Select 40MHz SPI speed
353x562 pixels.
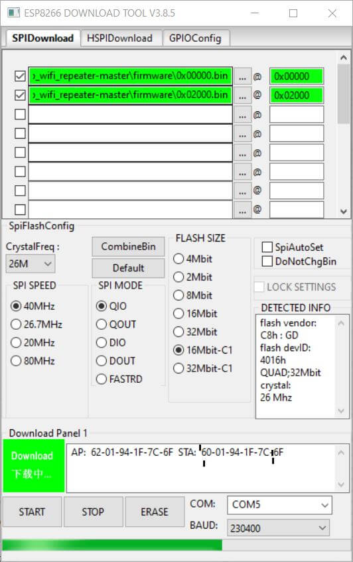click(x=33, y=306)
